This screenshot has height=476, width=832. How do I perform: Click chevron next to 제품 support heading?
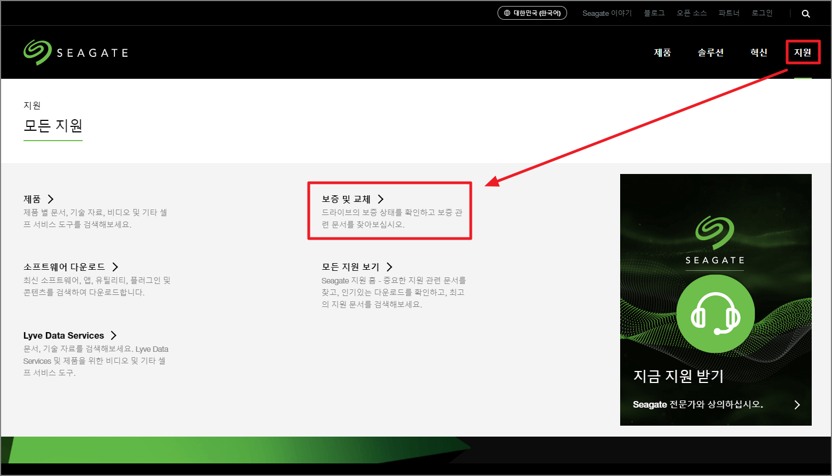tap(51, 199)
